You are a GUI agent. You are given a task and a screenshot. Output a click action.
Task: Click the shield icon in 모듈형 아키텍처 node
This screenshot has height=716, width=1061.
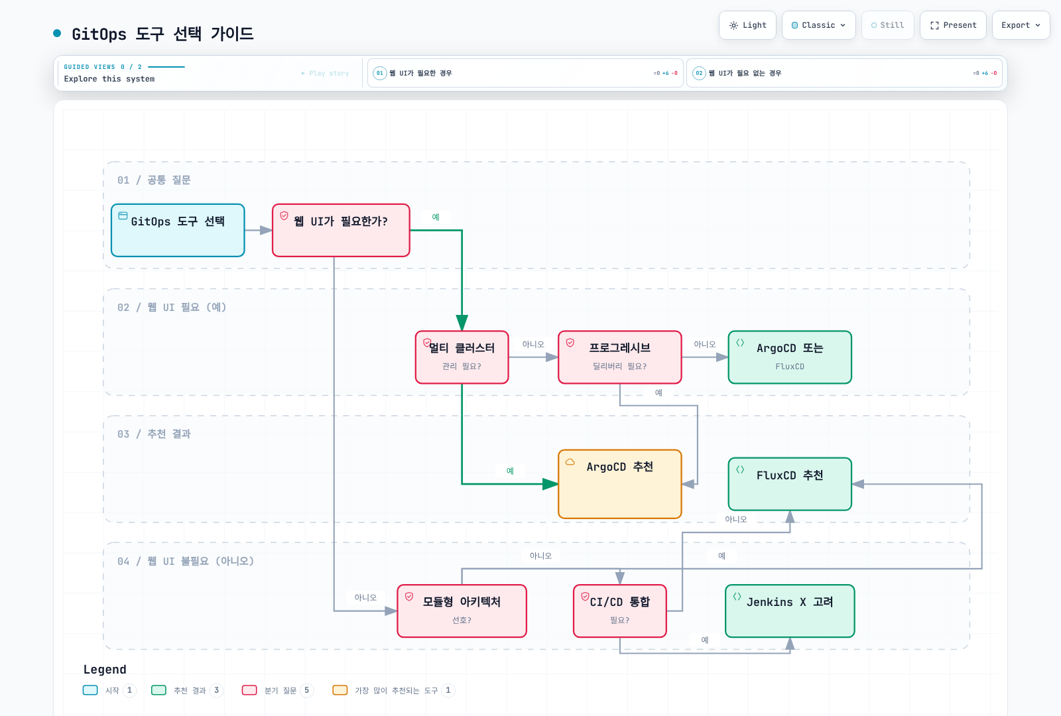(409, 596)
